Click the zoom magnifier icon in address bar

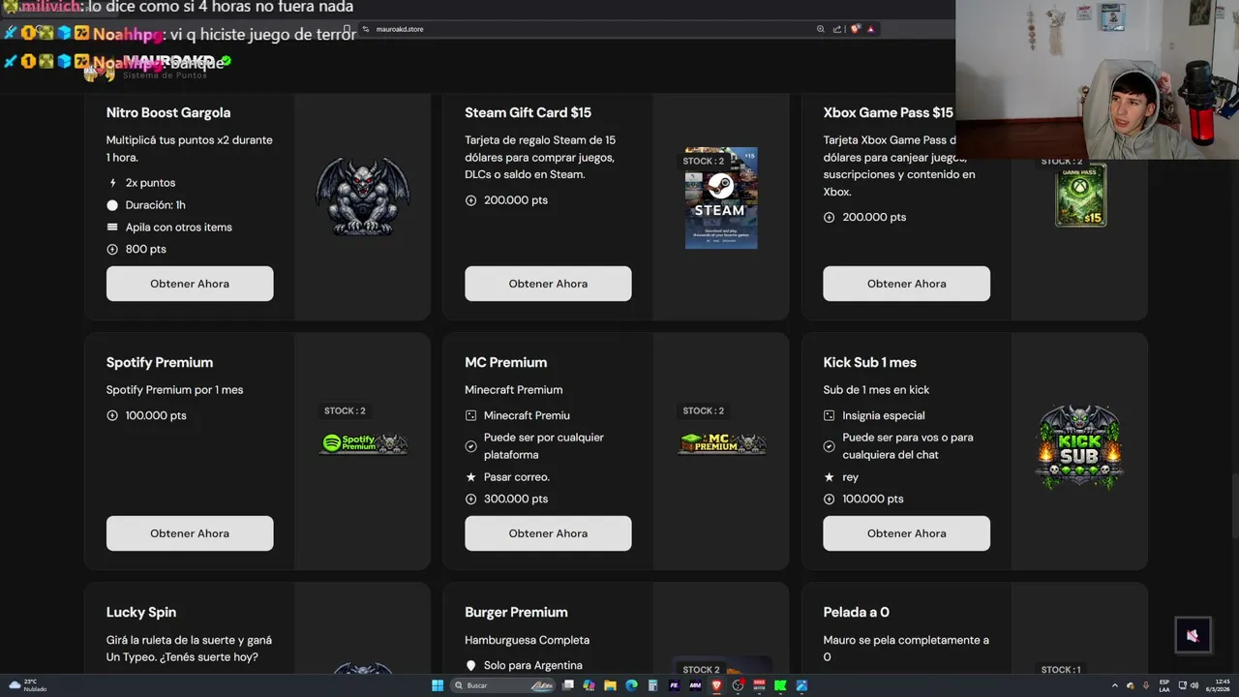pyautogui.click(x=821, y=29)
